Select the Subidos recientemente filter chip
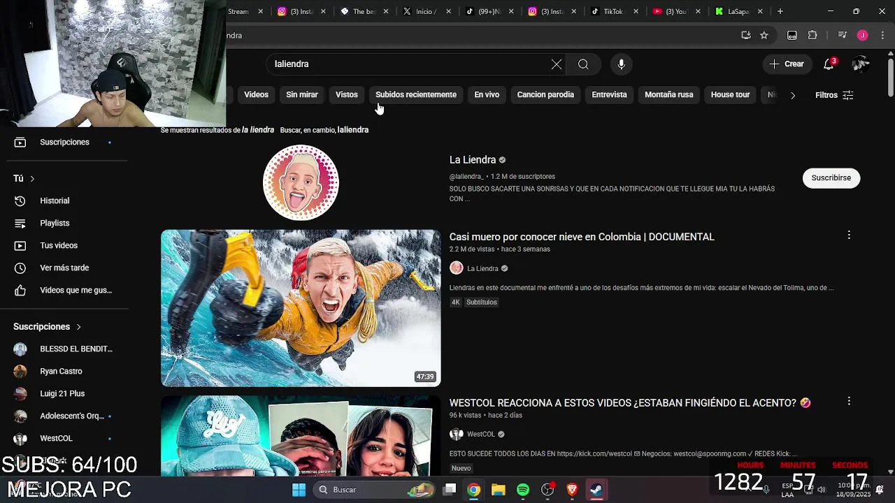895x503 pixels. click(x=416, y=94)
